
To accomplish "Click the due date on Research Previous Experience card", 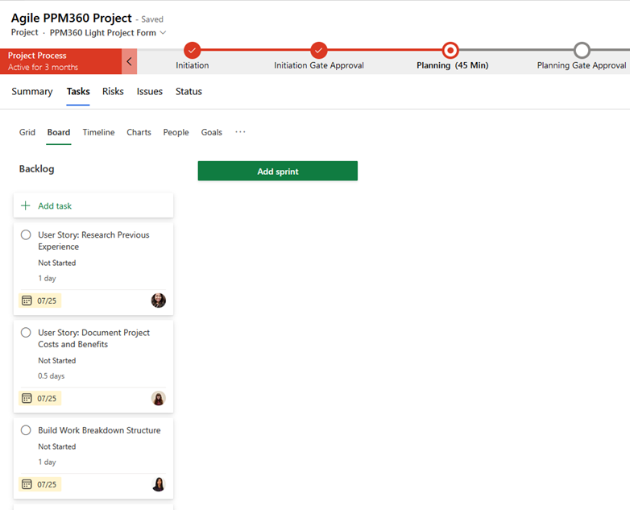I will click(x=39, y=301).
